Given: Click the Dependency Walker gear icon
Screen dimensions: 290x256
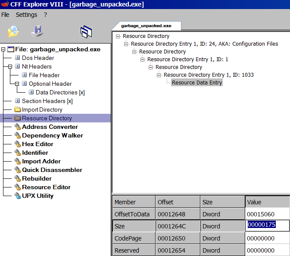Looking at the screenshot, I should [x=18, y=136].
